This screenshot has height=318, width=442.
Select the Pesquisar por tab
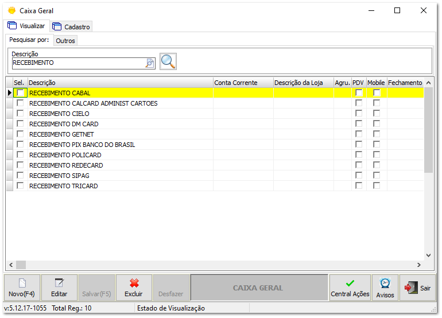pos(29,40)
